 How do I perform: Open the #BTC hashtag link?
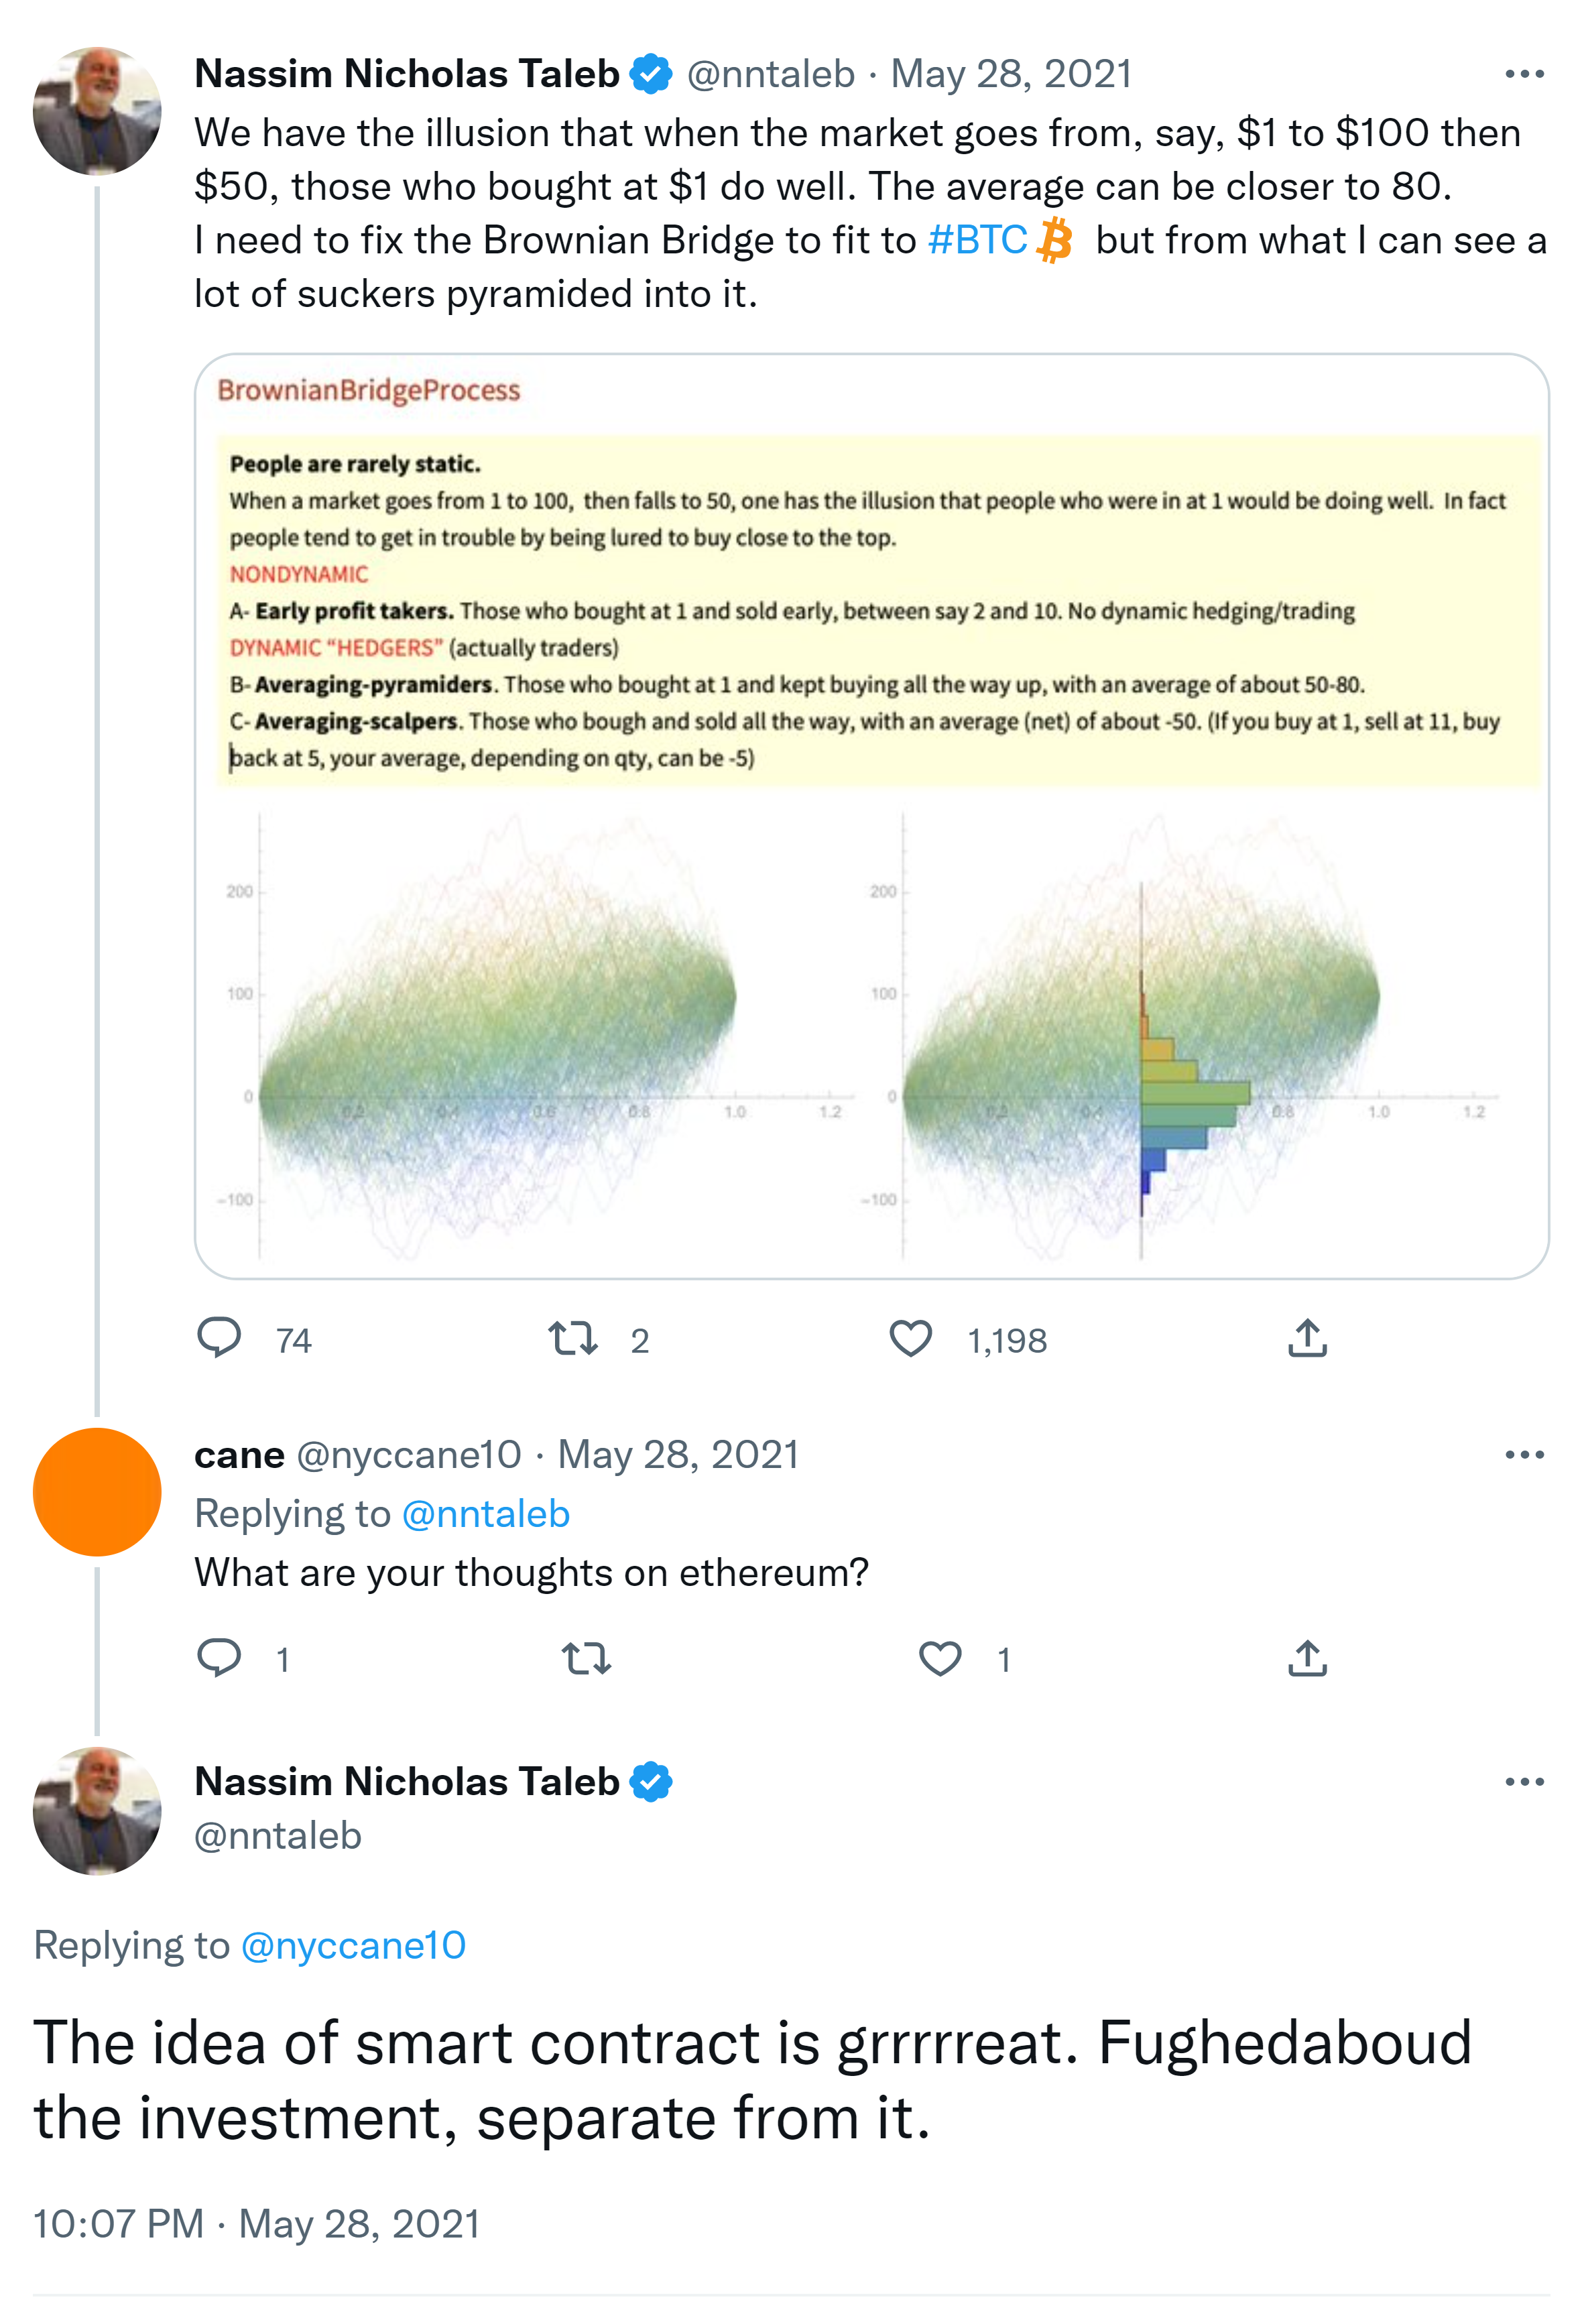(x=977, y=240)
